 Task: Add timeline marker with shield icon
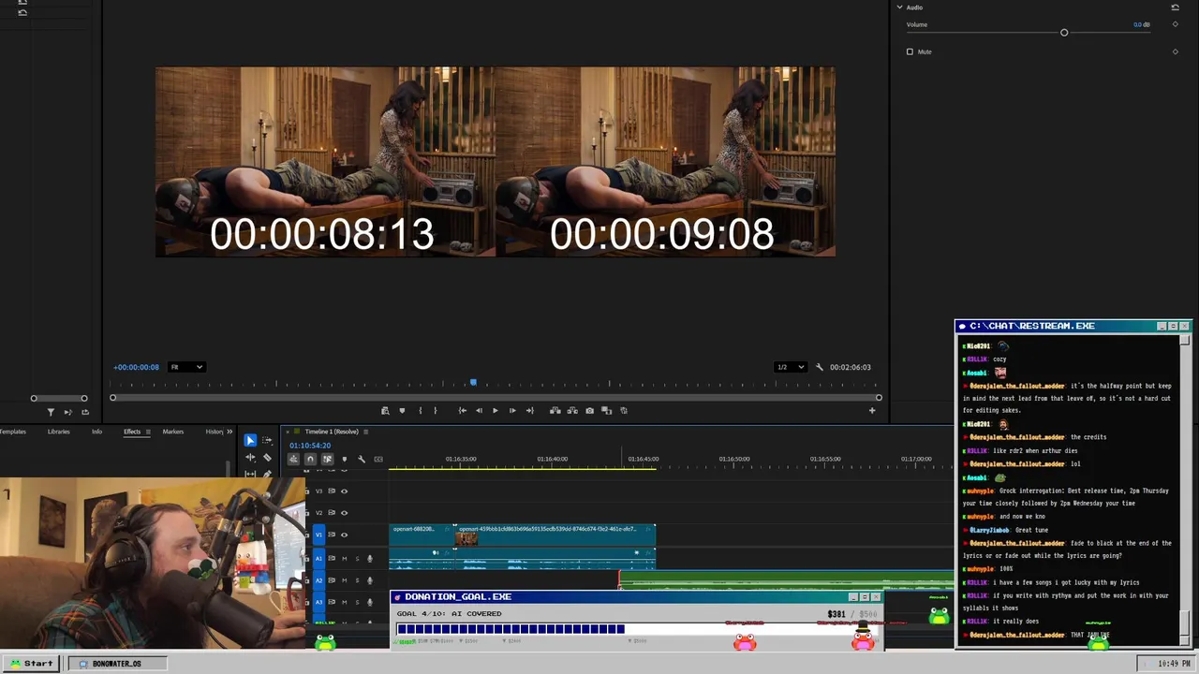tap(345, 460)
